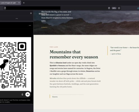Image resolution: width=139 pixels, height=112 pixels.
Task: Bookmark this page with the star icon
Action: [x=119, y=8]
